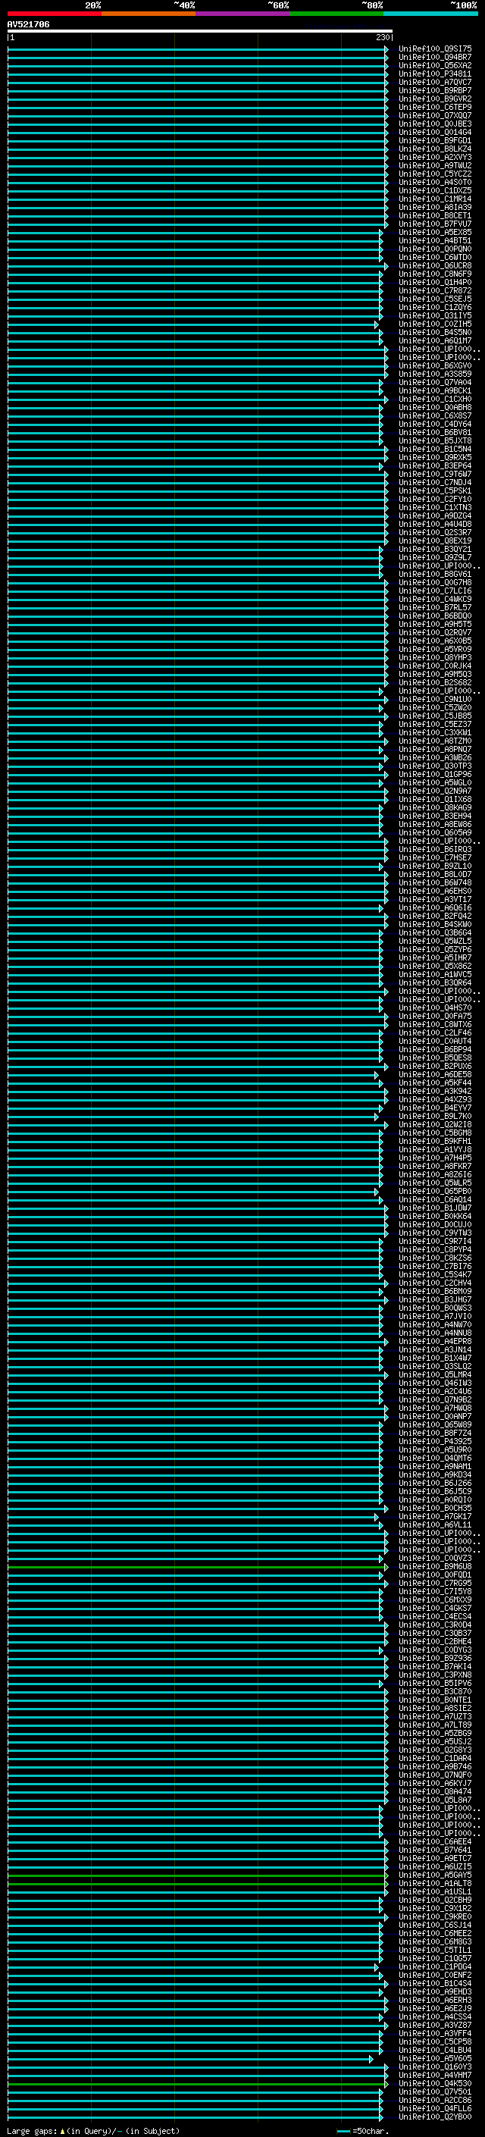Click the query name AV521706
485x2137 pixels.
[28, 25]
